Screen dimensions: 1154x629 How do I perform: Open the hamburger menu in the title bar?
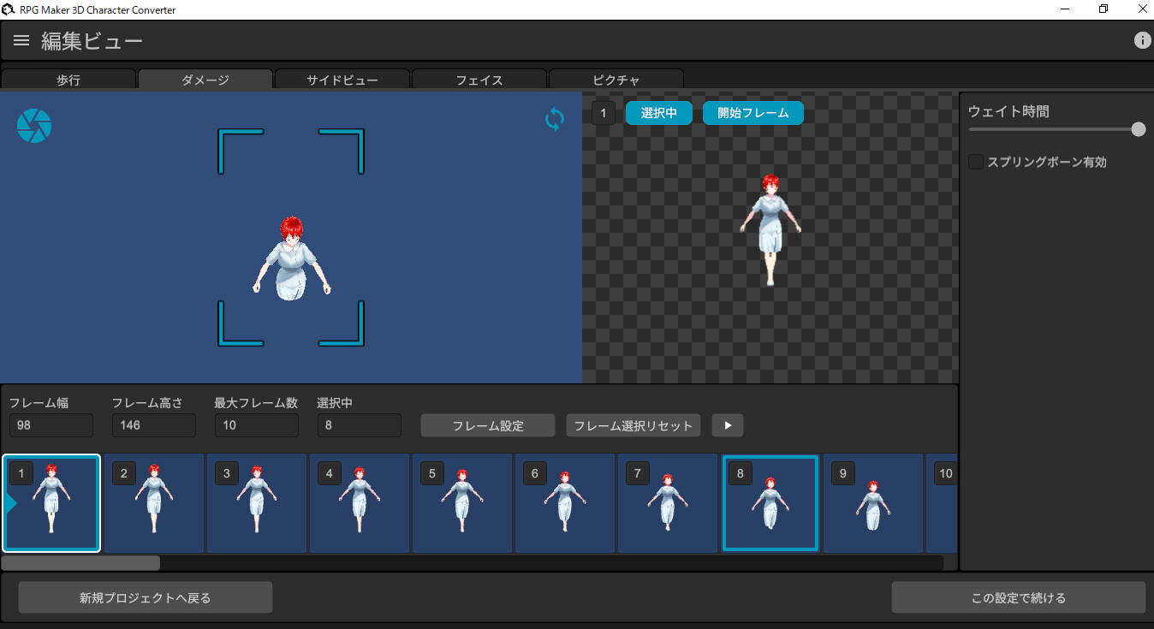[x=21, y=39]
